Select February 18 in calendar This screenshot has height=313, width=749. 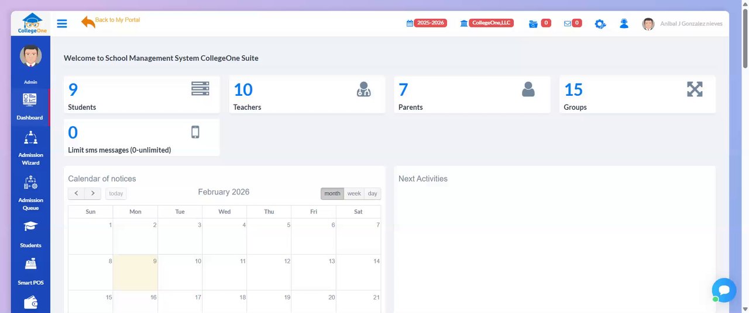click(x=225, y=302)
